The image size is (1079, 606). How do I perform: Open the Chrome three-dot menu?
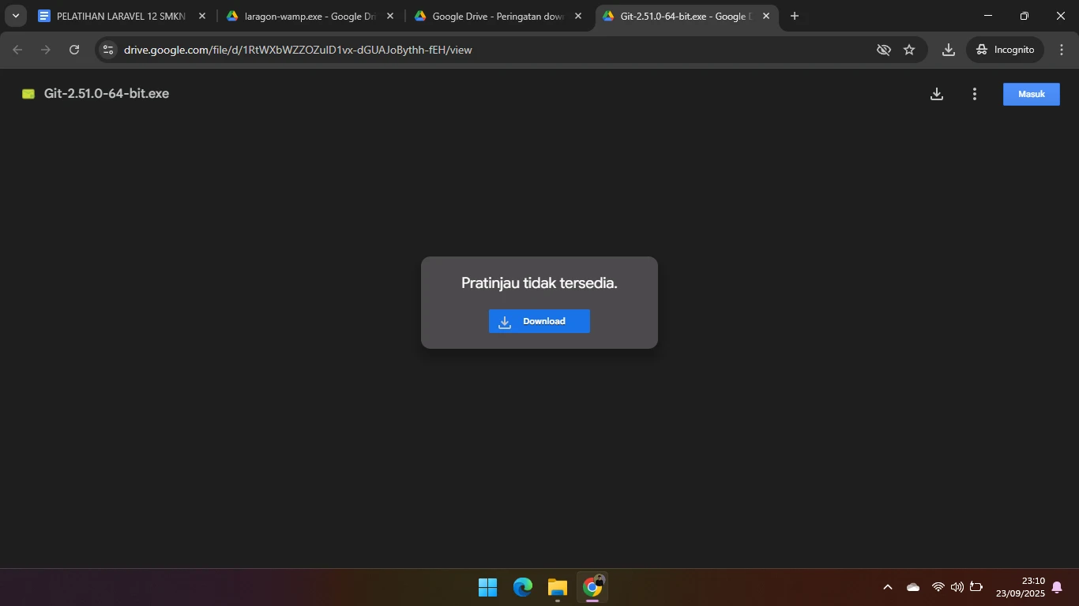(1062, 50)
